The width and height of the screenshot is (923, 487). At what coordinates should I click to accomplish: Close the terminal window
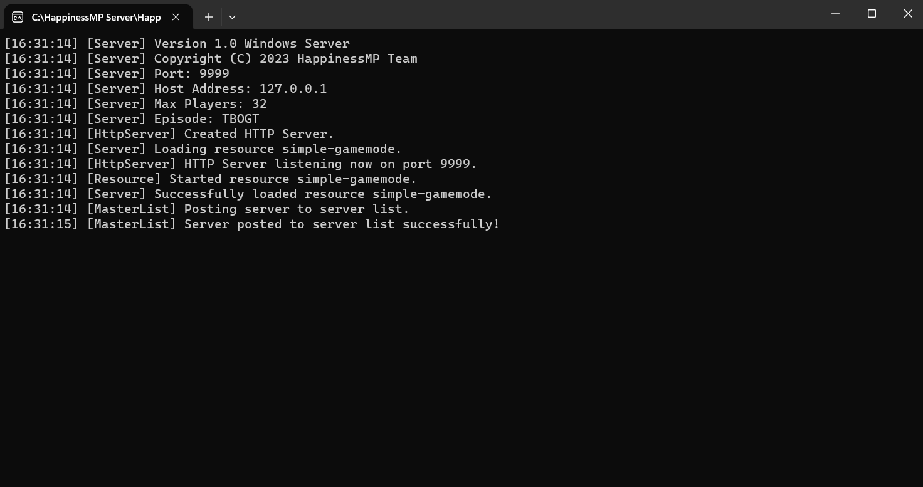[908, 13]
